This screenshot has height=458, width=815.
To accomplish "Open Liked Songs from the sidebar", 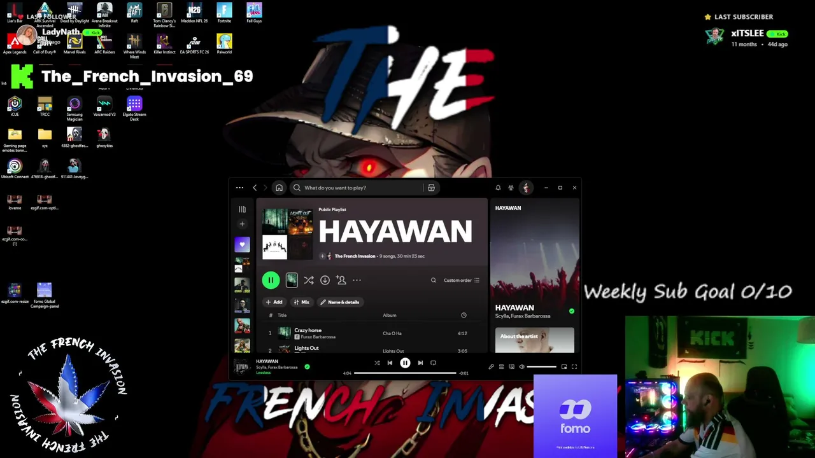I will (242, 244).
